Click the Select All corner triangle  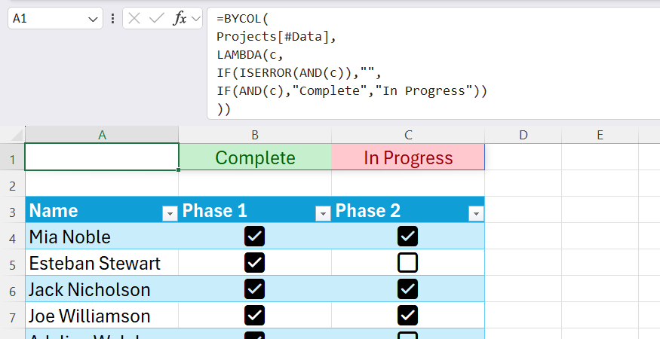(17, 135)
